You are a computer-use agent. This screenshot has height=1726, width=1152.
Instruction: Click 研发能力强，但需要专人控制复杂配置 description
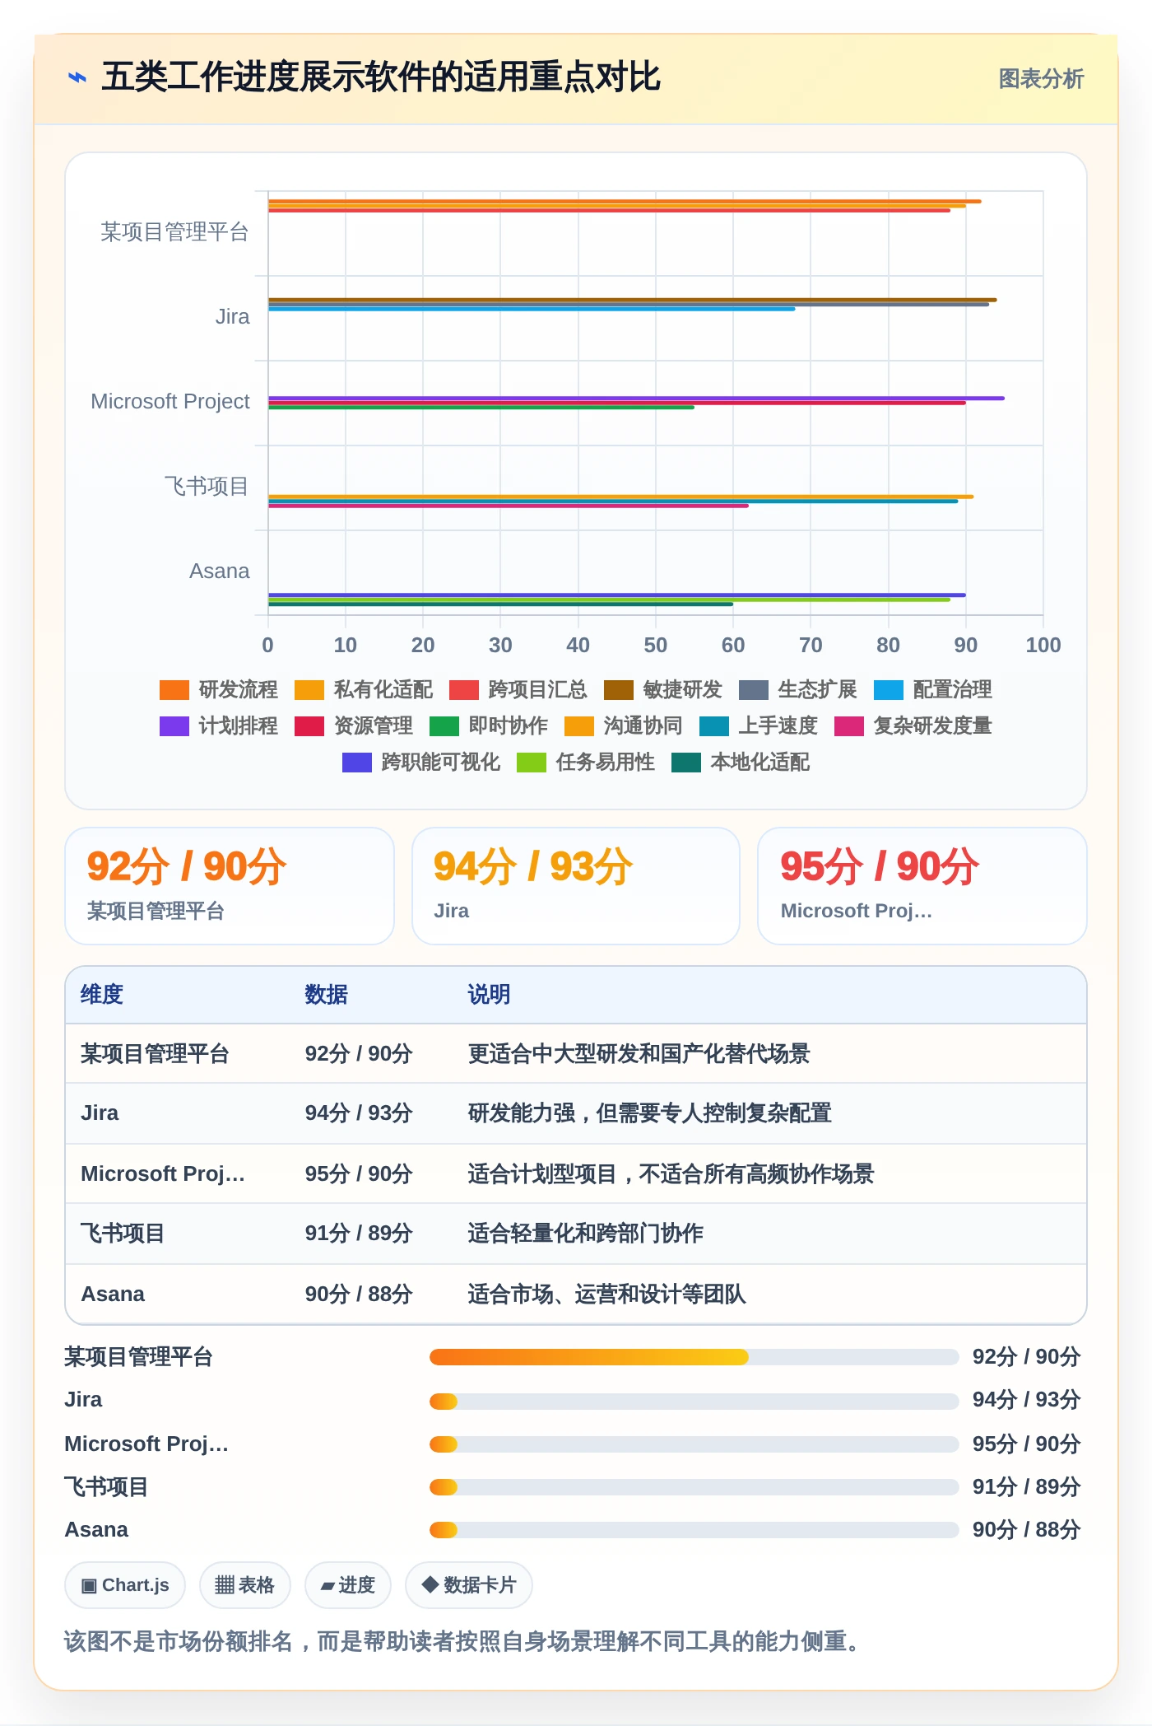[650, 1113]
